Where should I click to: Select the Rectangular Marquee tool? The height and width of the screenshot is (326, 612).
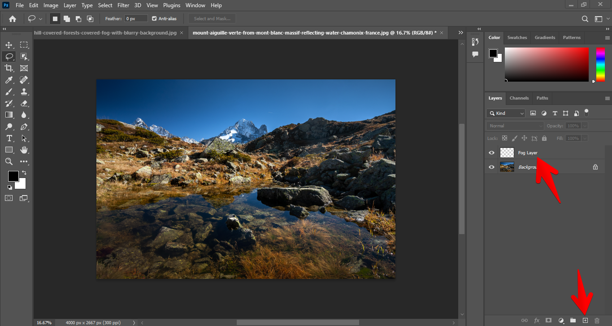click(24, 45)
